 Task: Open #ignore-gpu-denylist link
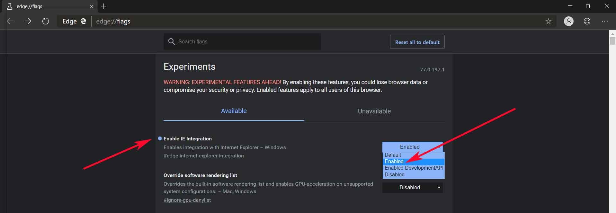[187, 200]
